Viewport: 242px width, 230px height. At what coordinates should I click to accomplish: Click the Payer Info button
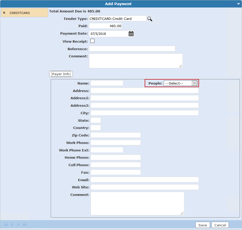(61, 74)
